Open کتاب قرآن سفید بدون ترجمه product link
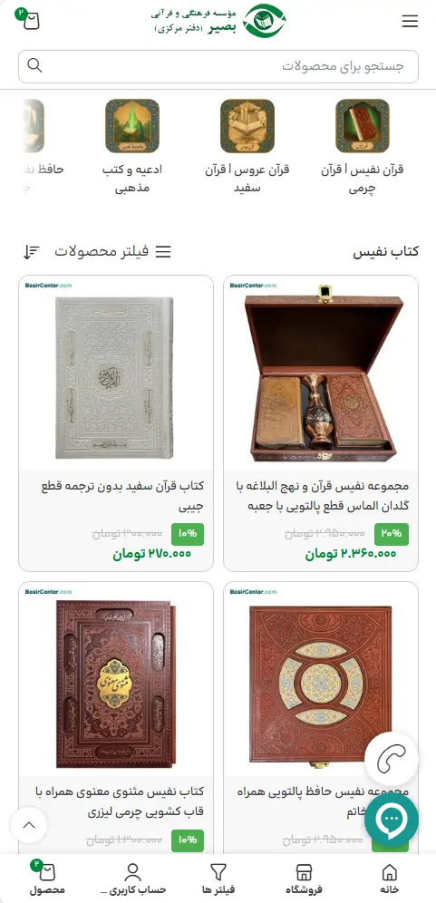436x903 pixels. tap(122, 495)
